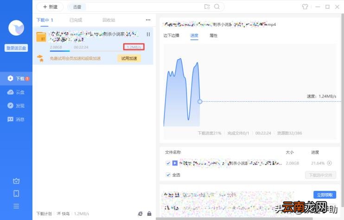Click the folder icon of download task
The height and width of the screenshot is (220, 344).
coord(41,37)
